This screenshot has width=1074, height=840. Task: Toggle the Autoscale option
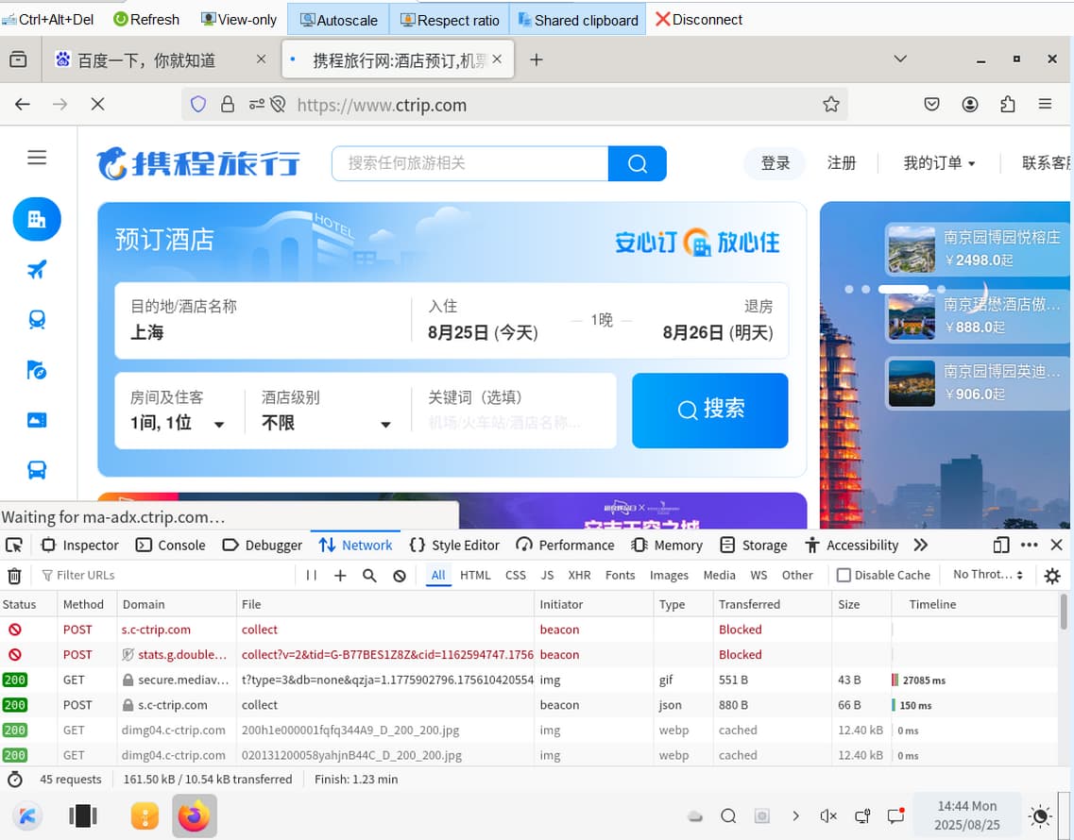point(338,20)
